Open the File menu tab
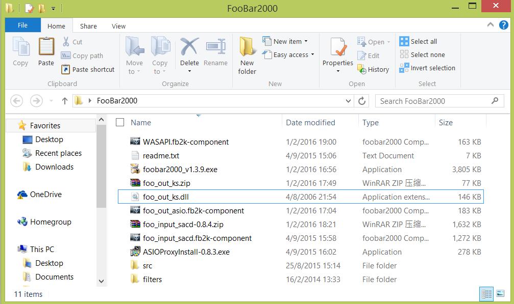The width and height of the screenshot is (514, 304). click(22, 25)
